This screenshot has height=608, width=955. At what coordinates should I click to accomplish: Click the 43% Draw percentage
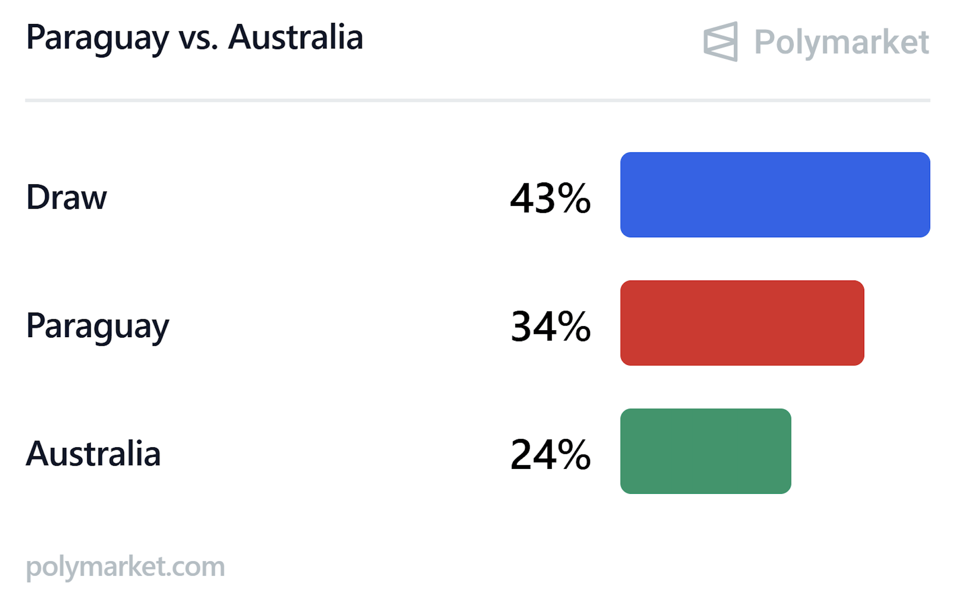[x=550, y=199]
